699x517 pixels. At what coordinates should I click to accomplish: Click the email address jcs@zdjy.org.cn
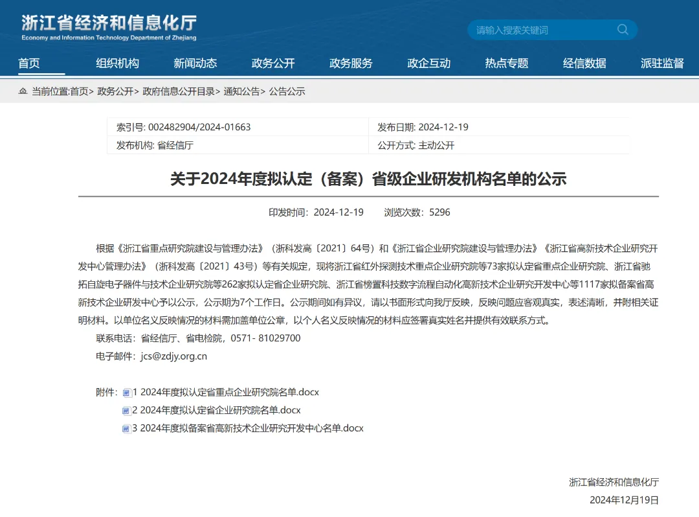pyautogui.click(x=174, y=356)
